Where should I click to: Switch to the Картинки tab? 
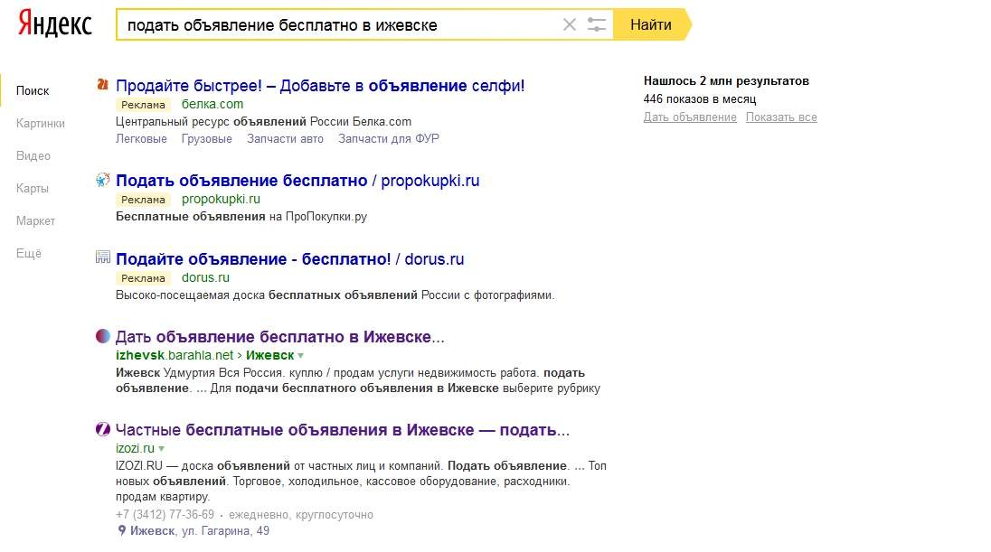click(41, 123)
